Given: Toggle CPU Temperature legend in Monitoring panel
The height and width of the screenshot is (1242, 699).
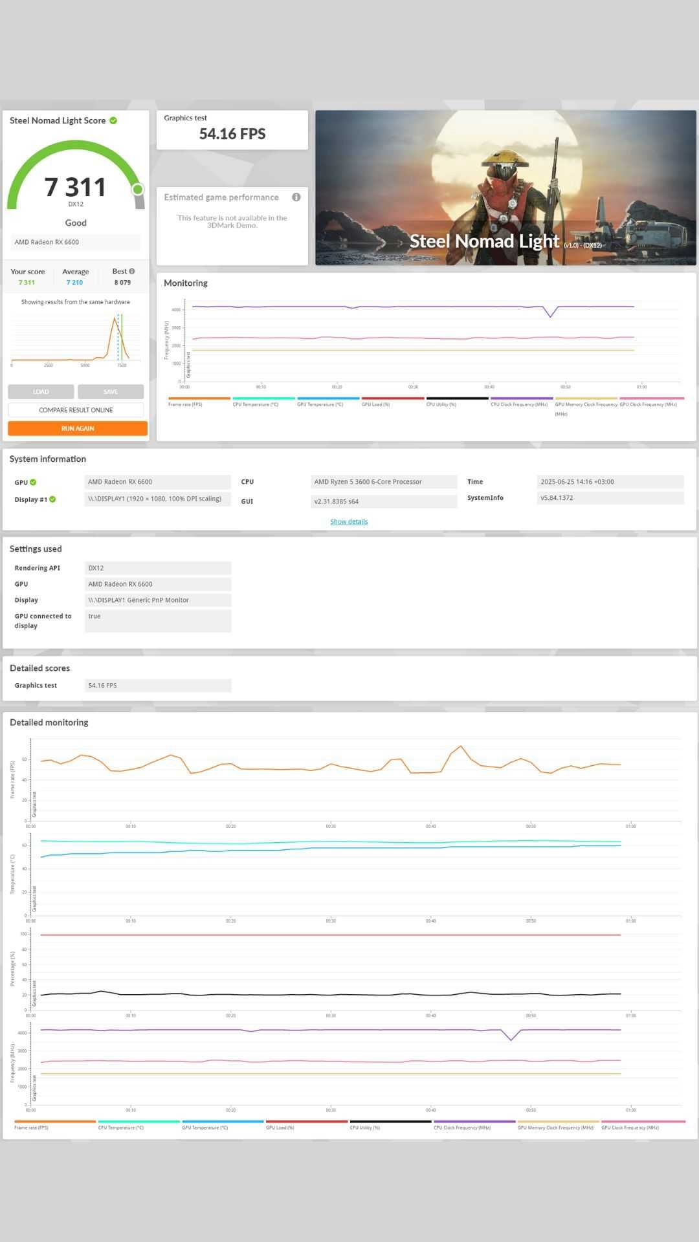Looking at the screenshot, I should (x=263, y=402).
